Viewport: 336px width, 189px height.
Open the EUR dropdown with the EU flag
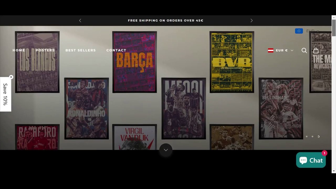click(307, 31)
